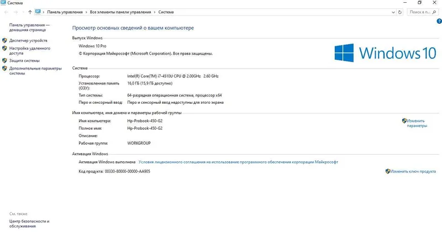The width and height of the screenshot is (442, 233).
Task: Open 'Диспетчер устройств' link
Action: coord(28,40)
